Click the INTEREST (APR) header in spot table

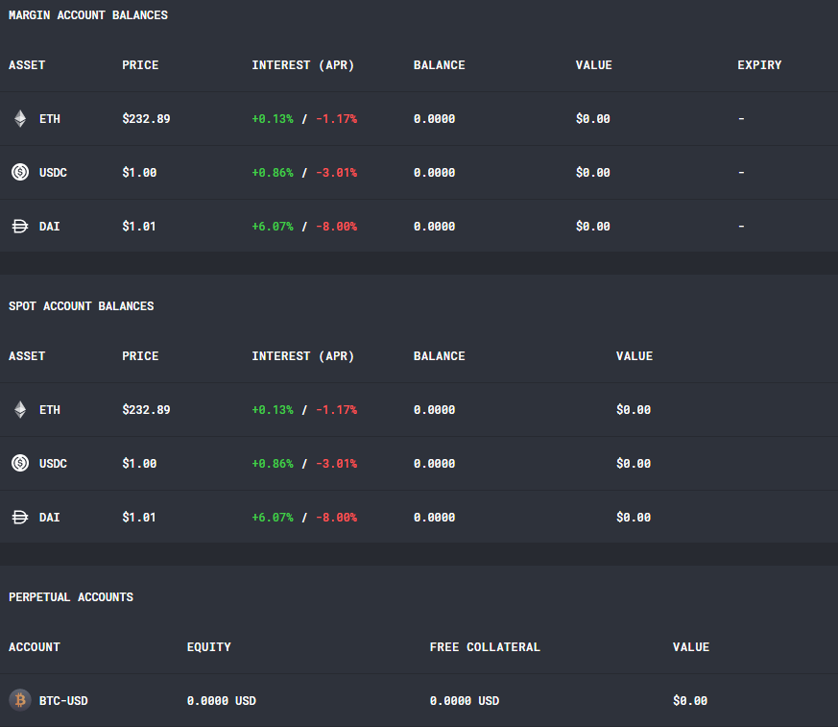[x=303, y=355]
